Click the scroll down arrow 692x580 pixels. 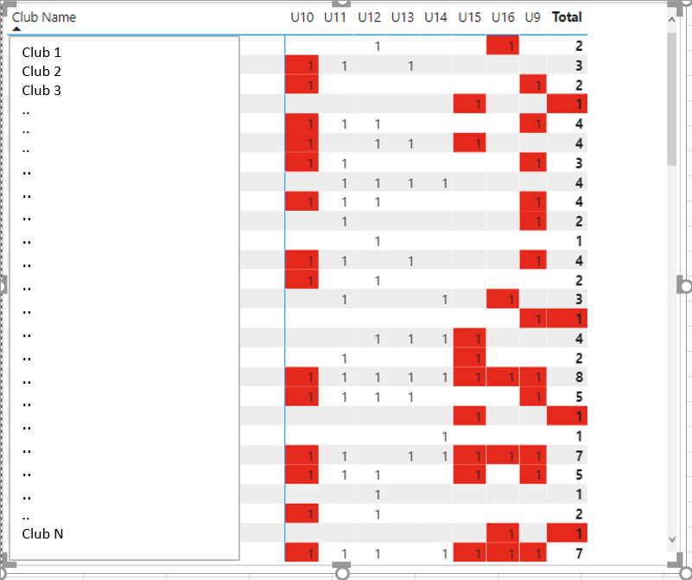[x=672, y=539]
